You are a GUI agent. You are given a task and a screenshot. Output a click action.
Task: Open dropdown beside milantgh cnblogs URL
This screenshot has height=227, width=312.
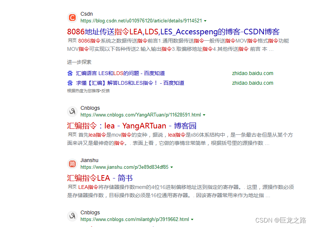192,220
